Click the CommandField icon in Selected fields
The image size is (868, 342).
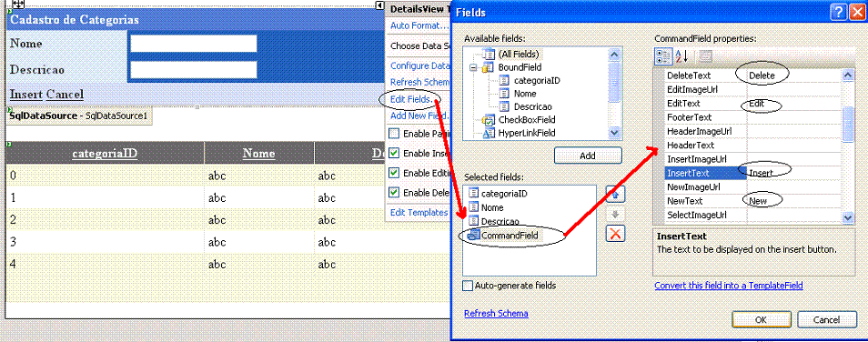tap(474, 236)
